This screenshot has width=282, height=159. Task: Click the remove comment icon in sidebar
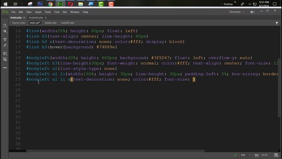click(x=5, y=59)
